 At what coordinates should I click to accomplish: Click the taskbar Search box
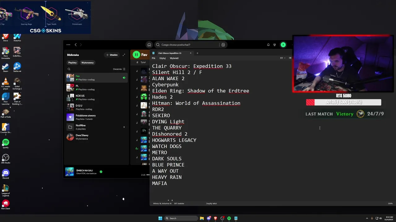pos(181,218)
